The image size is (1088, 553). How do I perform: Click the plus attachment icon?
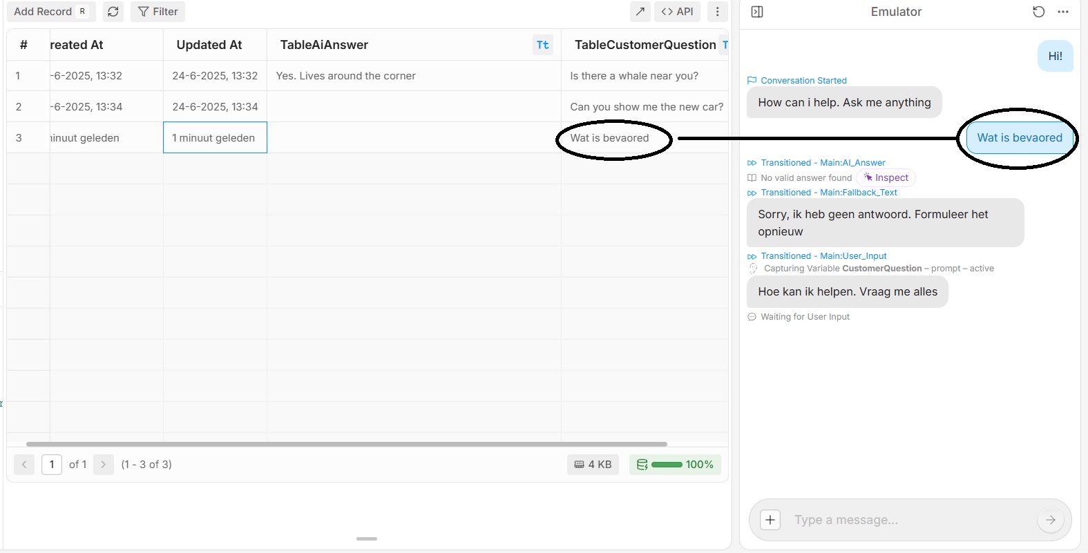click(x=770, y=520)
